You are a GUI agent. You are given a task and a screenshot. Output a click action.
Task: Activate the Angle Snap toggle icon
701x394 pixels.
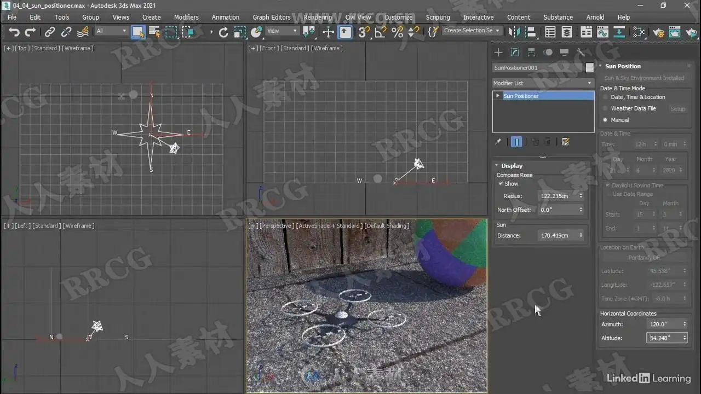381,32
